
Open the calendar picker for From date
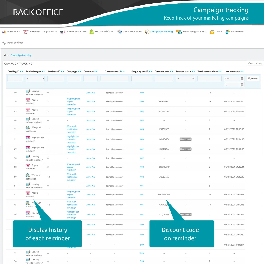click(x=242, y=78)
